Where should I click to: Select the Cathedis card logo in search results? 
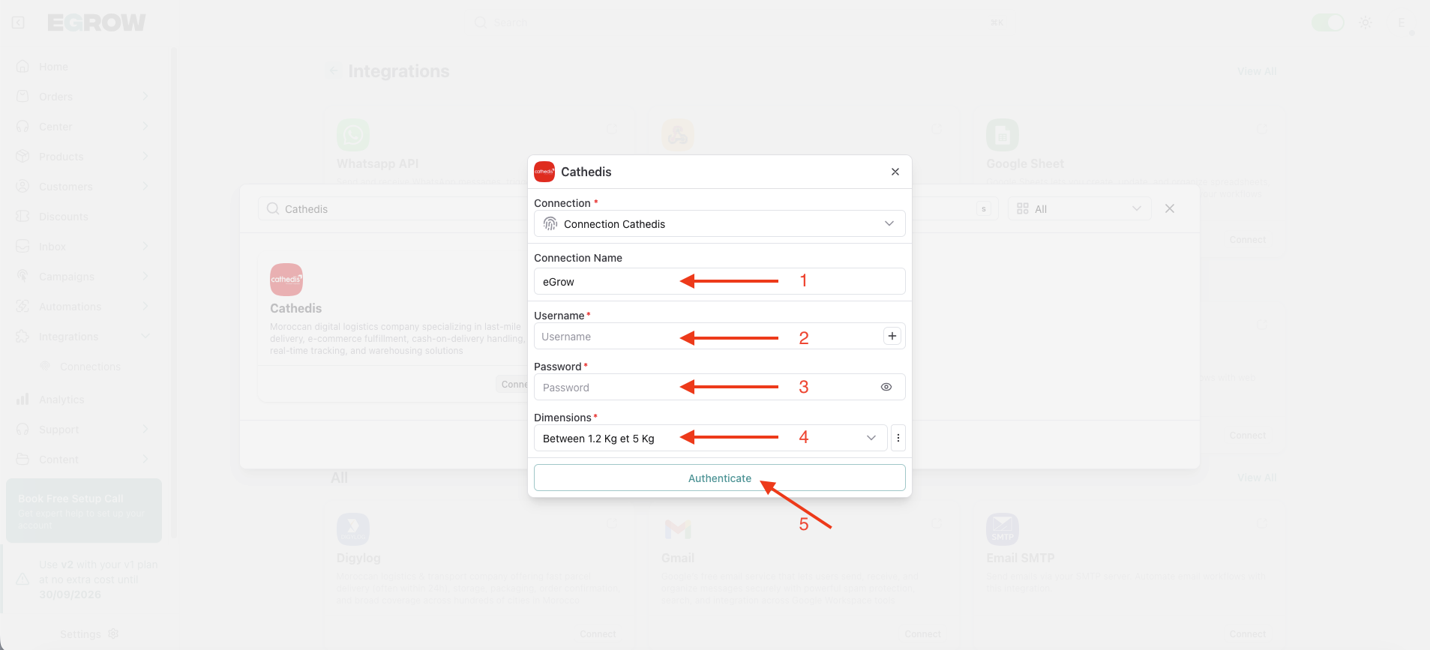[286, 280]
